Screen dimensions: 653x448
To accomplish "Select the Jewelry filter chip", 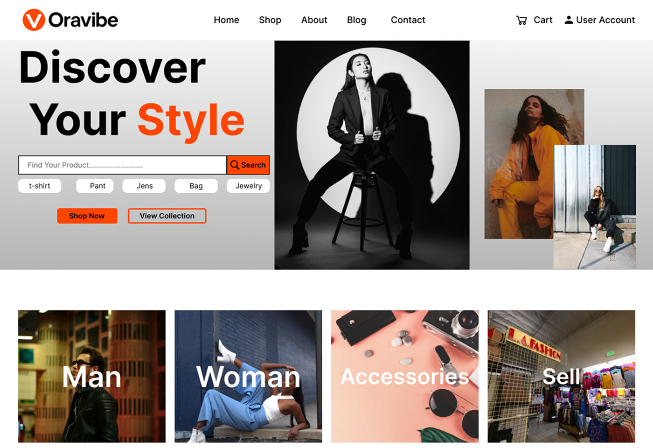I will (x=248, y=186).
